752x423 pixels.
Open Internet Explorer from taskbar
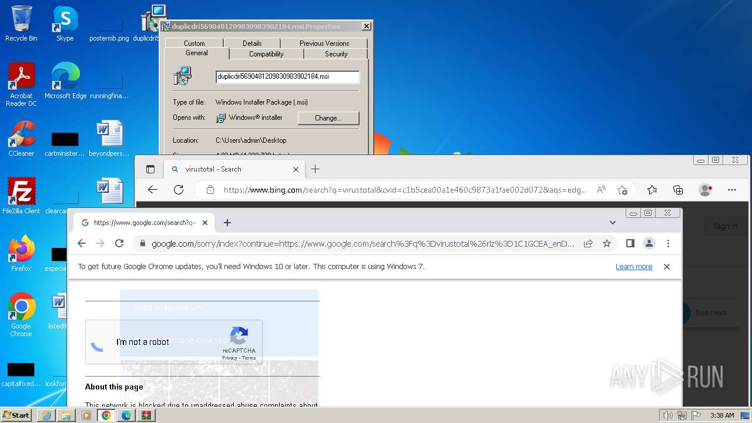coord(46,415)
